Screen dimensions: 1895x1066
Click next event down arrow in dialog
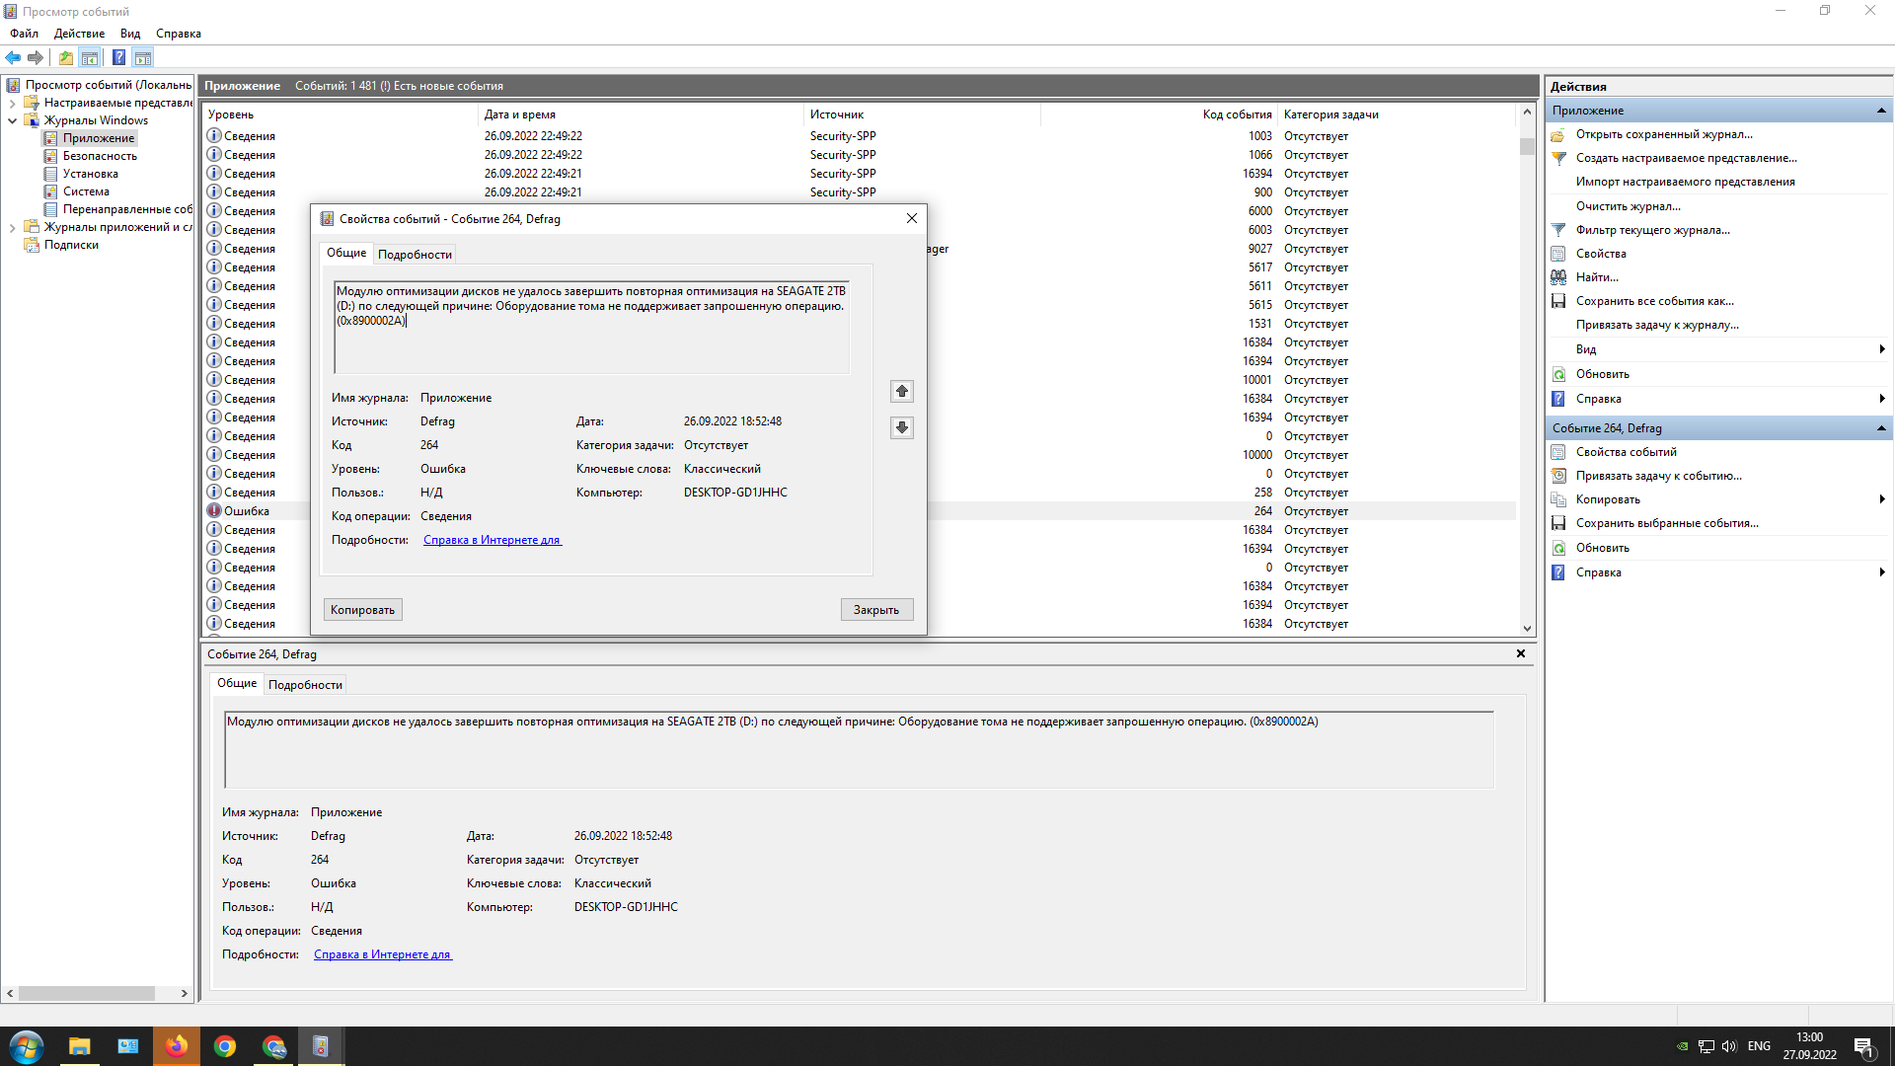tap(901, 427)
